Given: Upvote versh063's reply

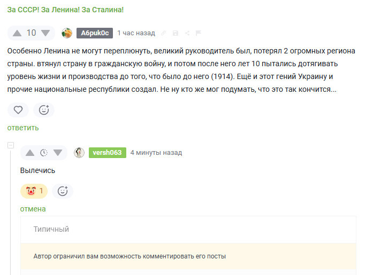Looking at the screenshot, I should 30,153.
